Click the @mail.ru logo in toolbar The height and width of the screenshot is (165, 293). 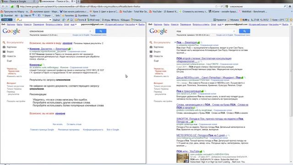pos(7,20)
